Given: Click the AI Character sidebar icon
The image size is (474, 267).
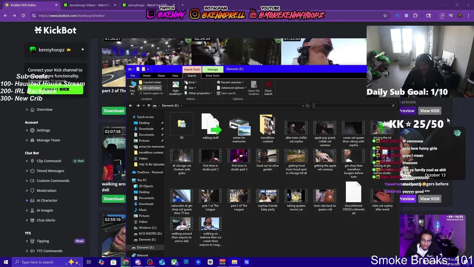Looking at the screenshot, I should pyautogui.click(x=32, y=201).
